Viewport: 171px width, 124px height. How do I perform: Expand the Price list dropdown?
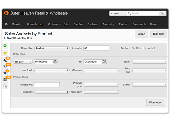[x=150, y=70]
